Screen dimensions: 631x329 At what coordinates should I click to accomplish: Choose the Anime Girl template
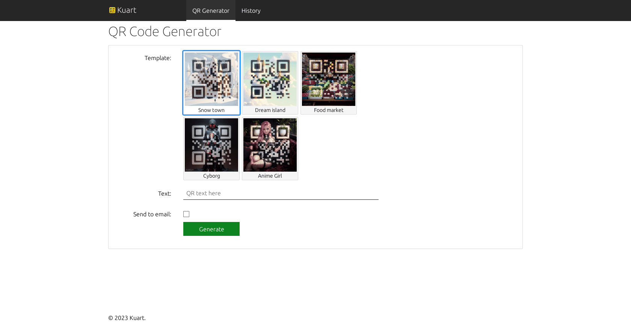pos(270,148)
